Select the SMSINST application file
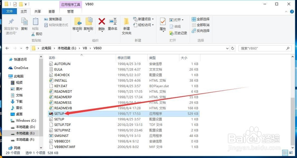 coord(124,136)
